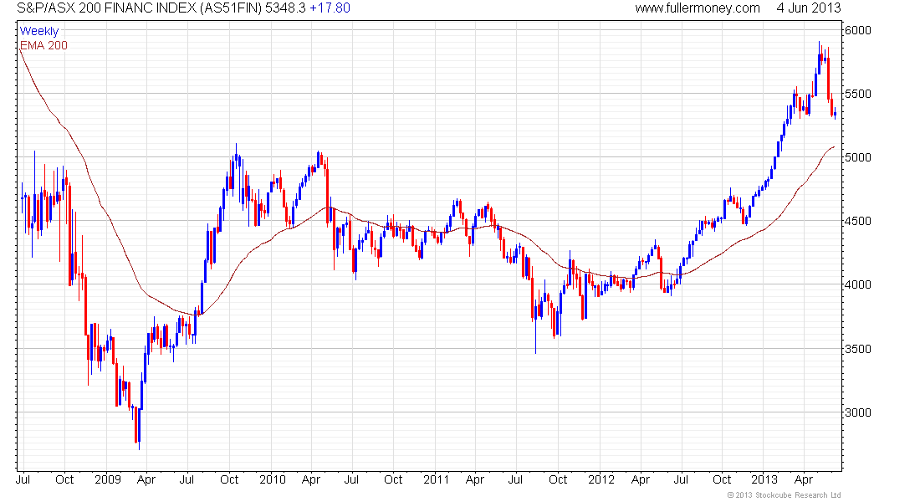Click the 2012 year marker on time axis
The image size is (920, 502).
(x=601, y=479)
